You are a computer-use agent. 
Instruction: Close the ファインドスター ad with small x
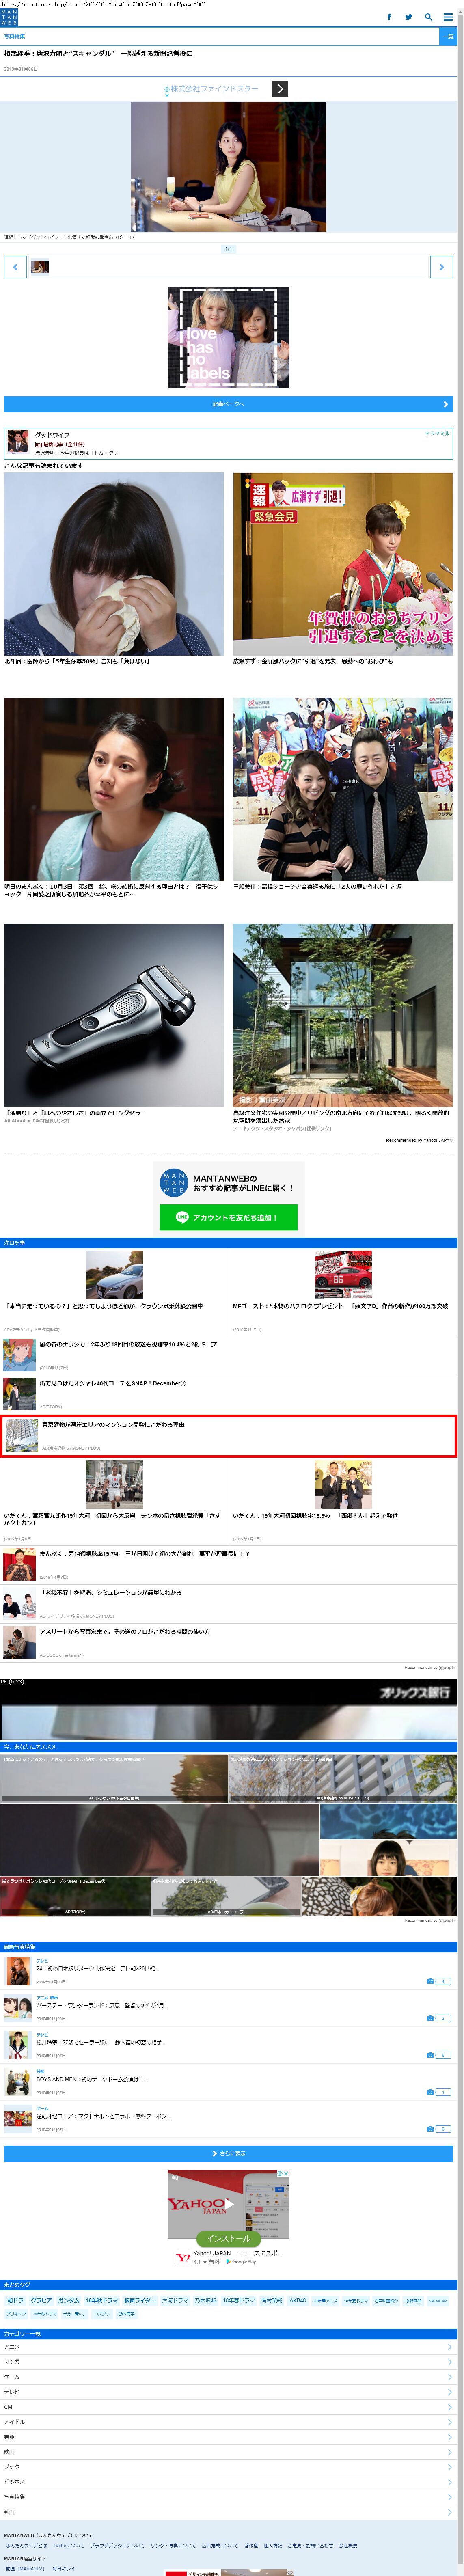167,96
